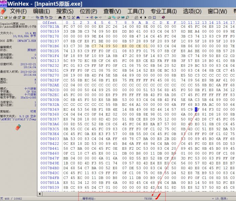Click the horizontal scrollbar left arrow

pyautogui.click(x=40, y=194)
